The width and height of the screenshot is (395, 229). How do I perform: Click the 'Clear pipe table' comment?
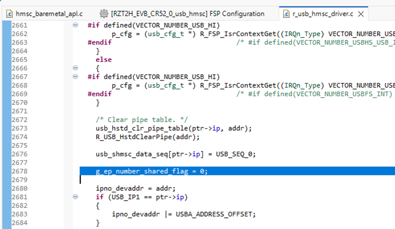[x=142, y=120]
